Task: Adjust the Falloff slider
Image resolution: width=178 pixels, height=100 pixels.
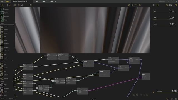Action: click(164, 24)
